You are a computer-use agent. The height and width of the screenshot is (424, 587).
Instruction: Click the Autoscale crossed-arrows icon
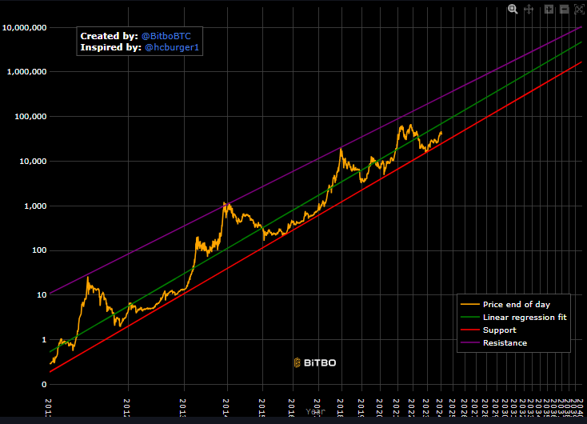click(579, 10)
